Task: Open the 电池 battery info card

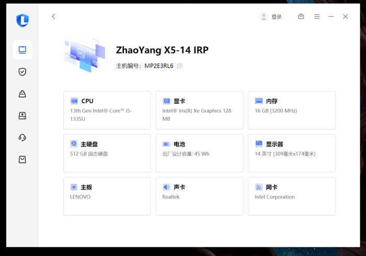Action: pyautogui.click(x=199, y=153)
